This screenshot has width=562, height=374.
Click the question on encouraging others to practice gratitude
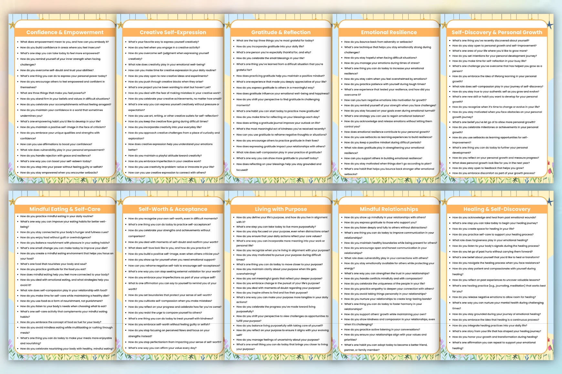click(x=277, y=140)
